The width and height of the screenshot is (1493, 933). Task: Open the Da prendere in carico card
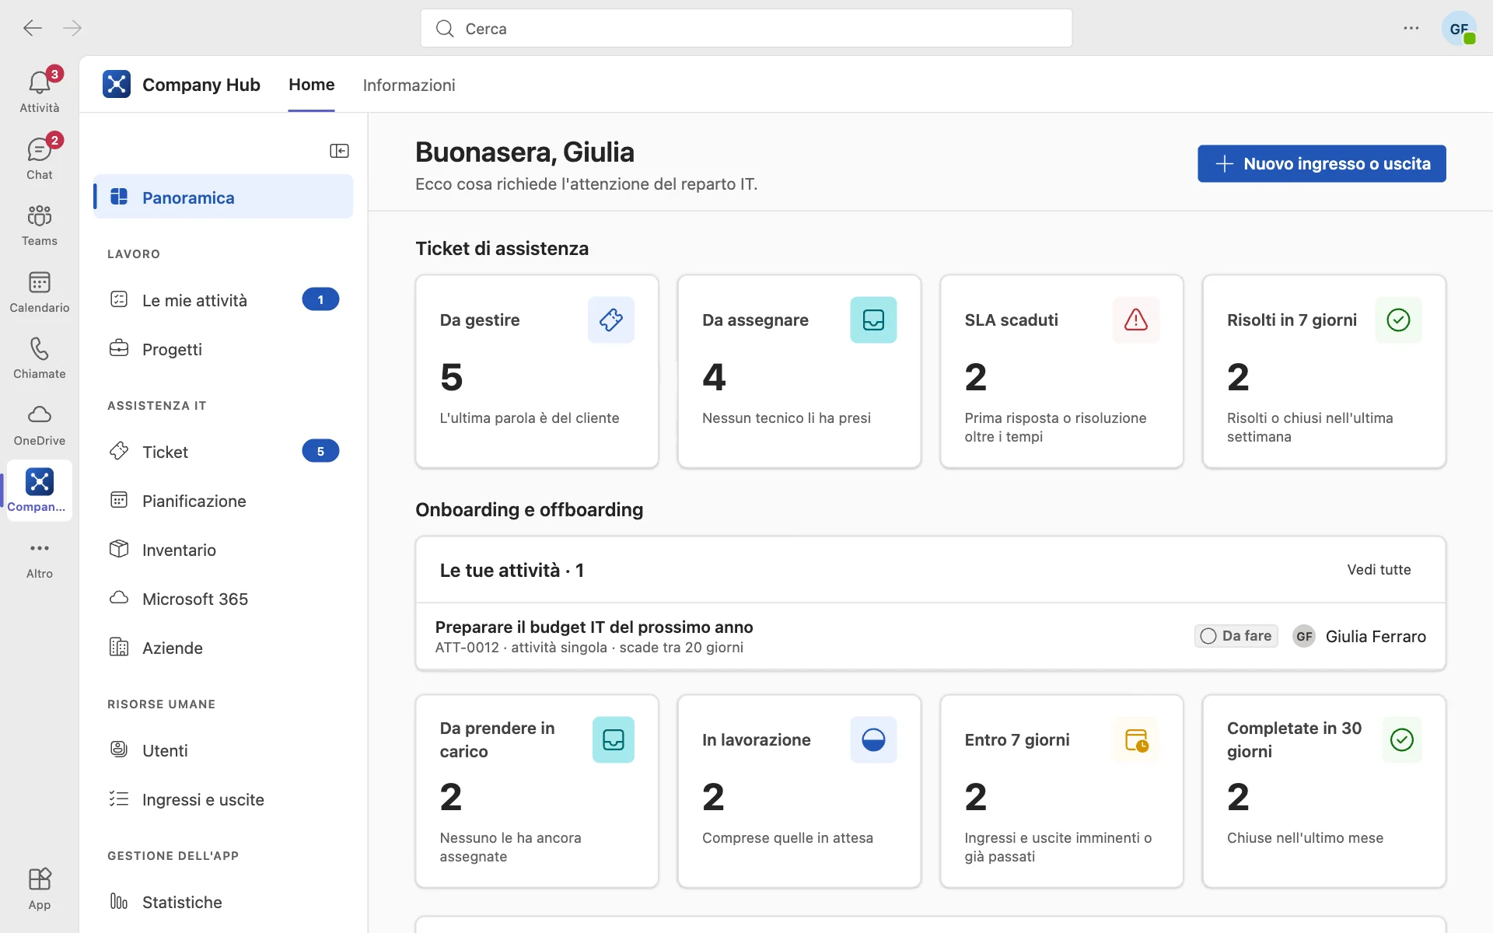tap(537, 791)
